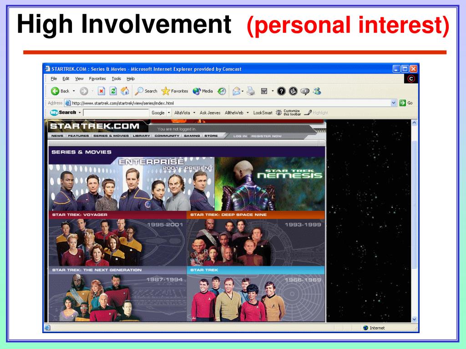Open the Discuss speech bubble icon
466x349 pixels.
pyautogui.click(x=305, y=91)
